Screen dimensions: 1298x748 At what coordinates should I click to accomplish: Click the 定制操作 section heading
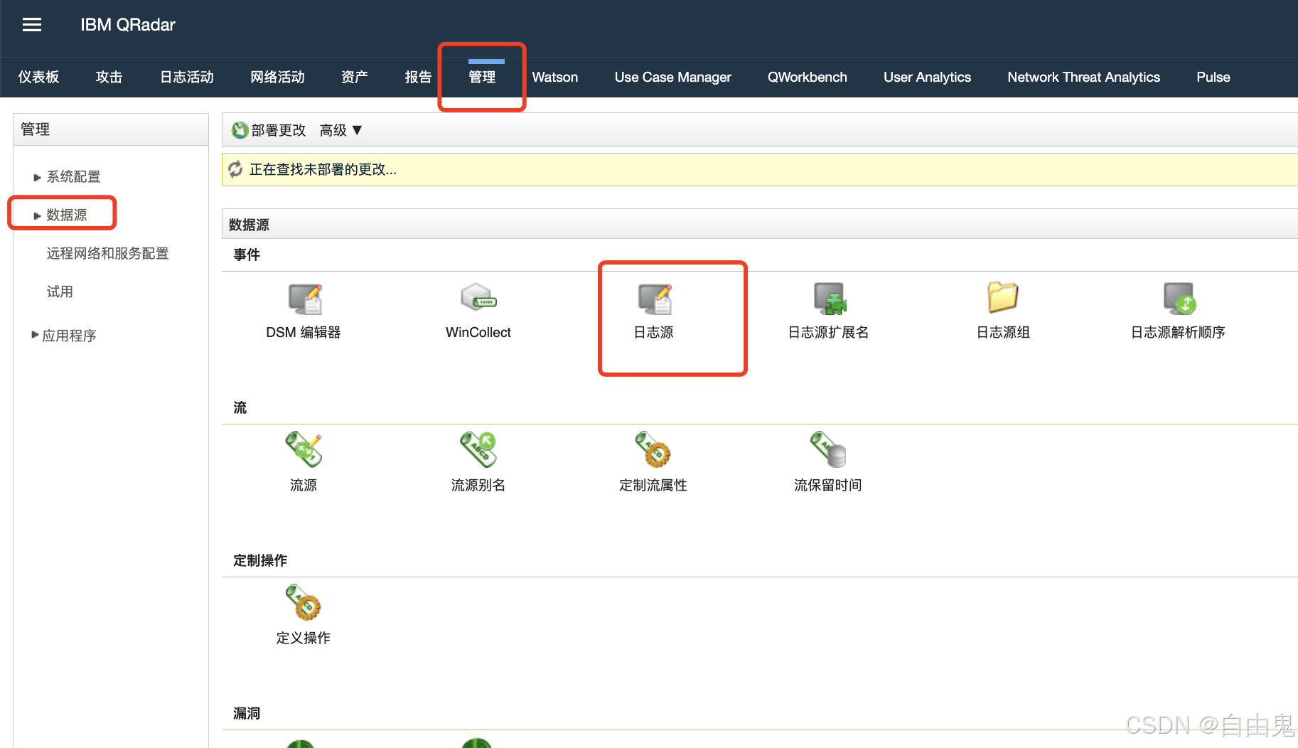pos(260,560)
